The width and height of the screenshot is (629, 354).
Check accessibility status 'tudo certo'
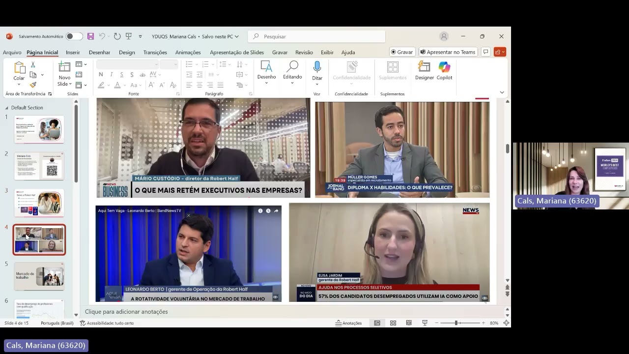pos(107,323)
